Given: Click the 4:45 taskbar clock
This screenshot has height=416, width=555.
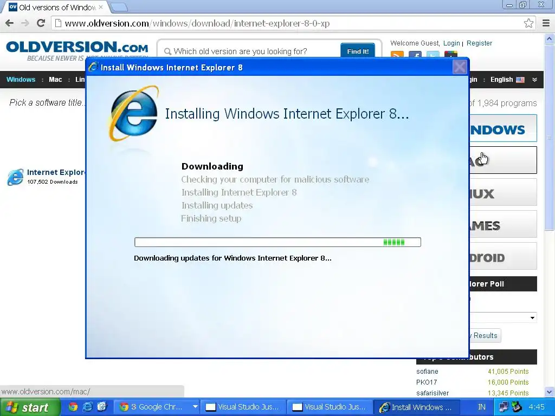Looking at the screenshot, I should tap(536, 407).
